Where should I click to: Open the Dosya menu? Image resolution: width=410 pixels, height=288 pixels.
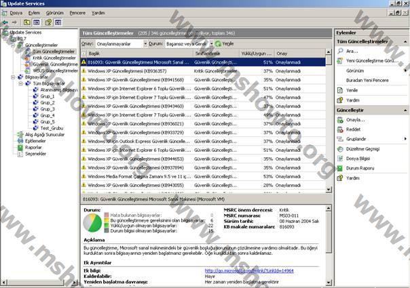coord(16,13)
